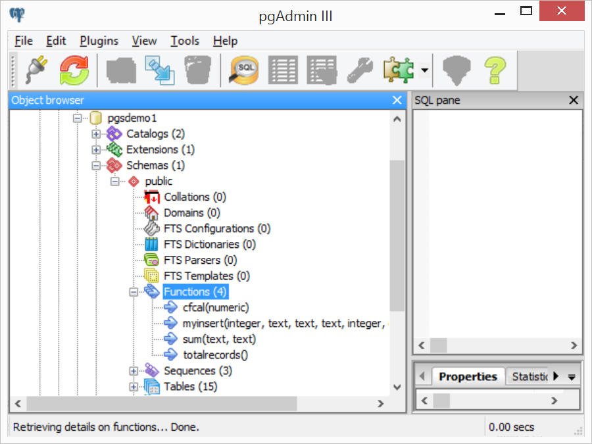
Task: Select the totalrecords() function
Action: [x=215, y=355]
